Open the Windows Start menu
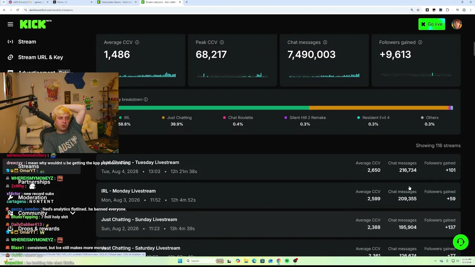The image size is (475, 267). tap(180, 261)
